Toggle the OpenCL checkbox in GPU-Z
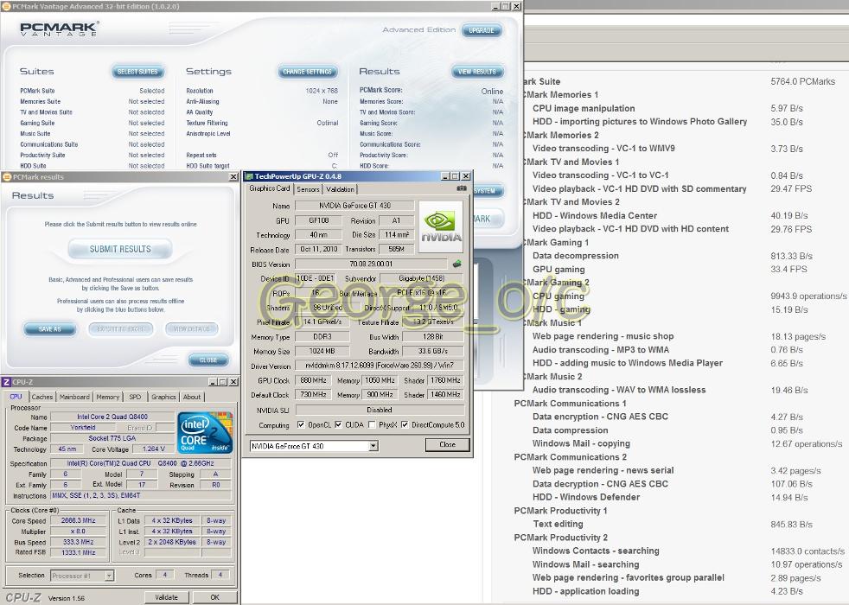Viewport: 849px width, 605px height. point(301,425)
